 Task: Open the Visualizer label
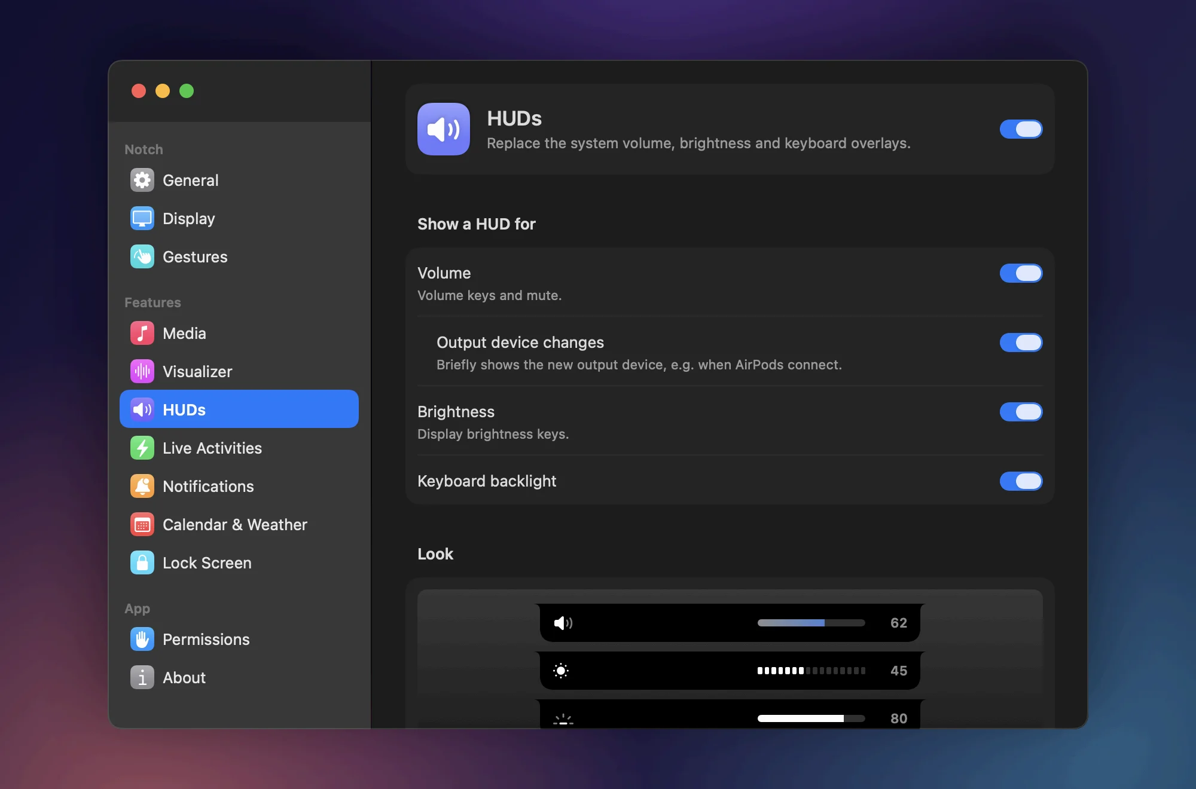pyautogui.click(x=197, y=372)
